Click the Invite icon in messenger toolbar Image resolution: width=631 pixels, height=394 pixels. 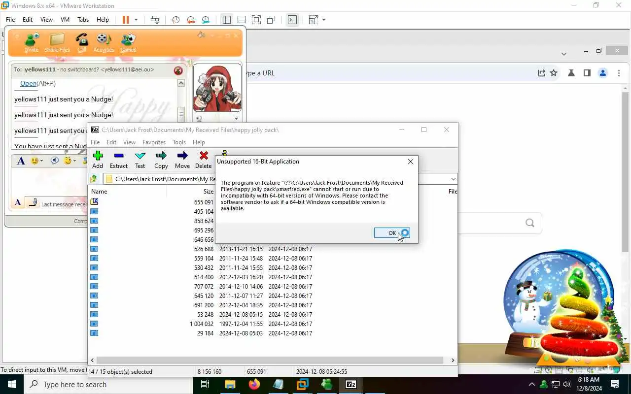click(x=32, y=42)
